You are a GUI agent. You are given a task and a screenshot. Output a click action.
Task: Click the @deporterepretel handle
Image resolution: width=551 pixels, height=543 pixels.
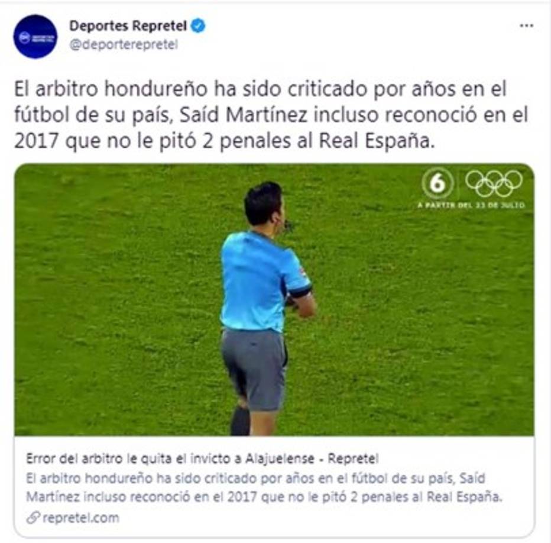(x=124, y=45)
